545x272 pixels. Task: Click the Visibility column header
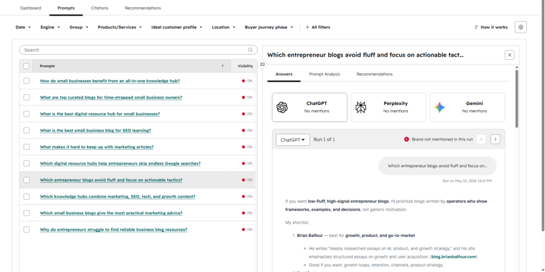tap(245, 66)
